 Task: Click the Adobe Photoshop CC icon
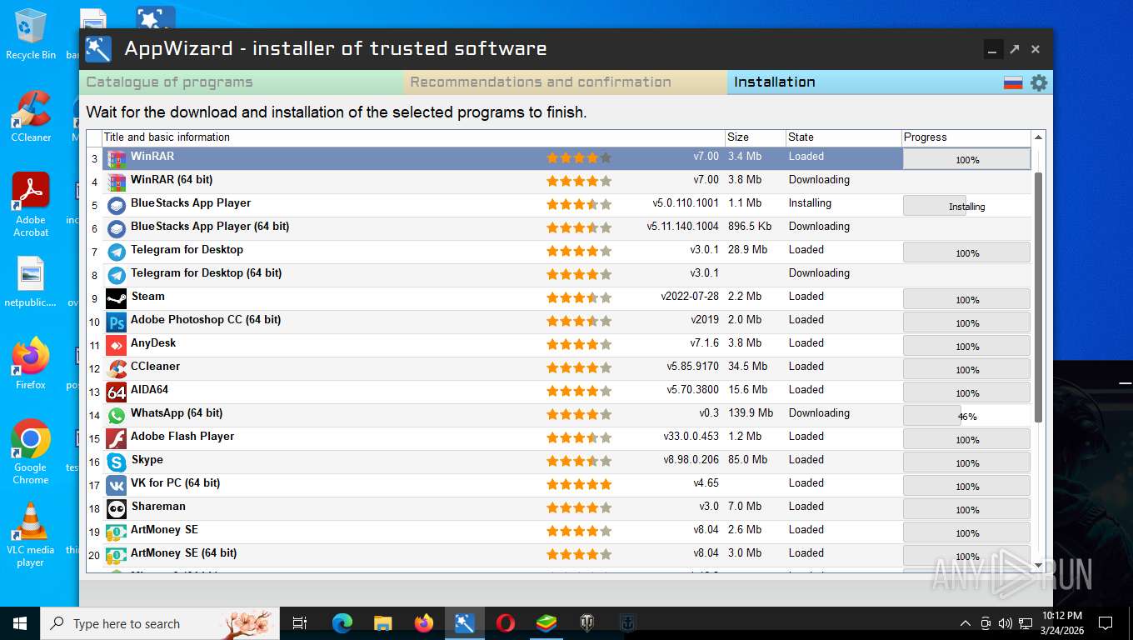coord(117,322)
